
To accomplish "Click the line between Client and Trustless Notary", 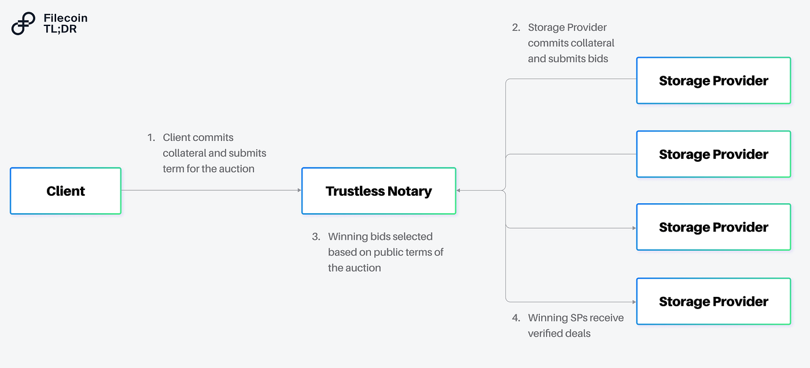I will coord(209,190).
